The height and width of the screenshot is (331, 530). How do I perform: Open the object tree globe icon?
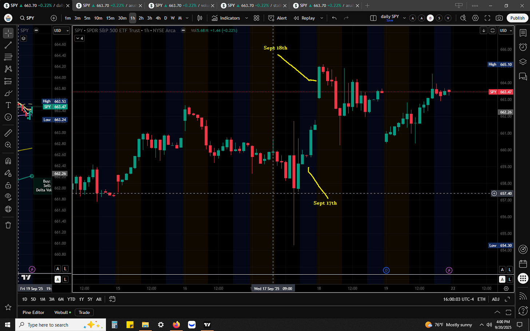click(x=8, y=209)
